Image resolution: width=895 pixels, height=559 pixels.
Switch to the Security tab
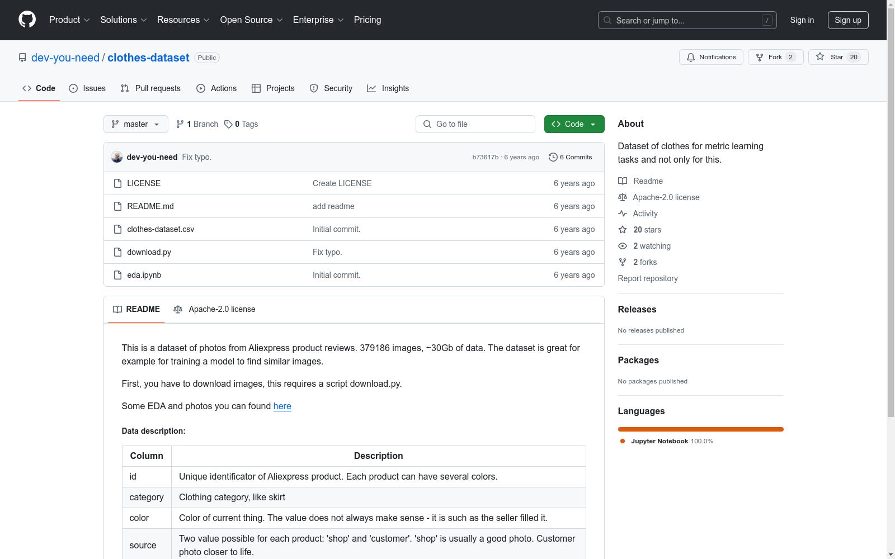(331, 88)
